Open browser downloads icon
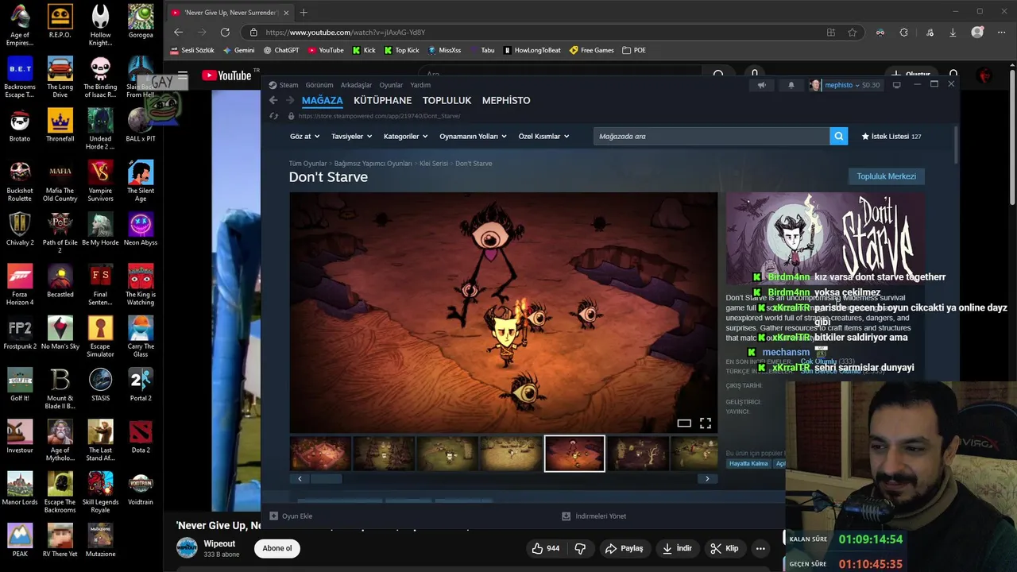Viewport: 1017px width, 572px height. [953, 33]
